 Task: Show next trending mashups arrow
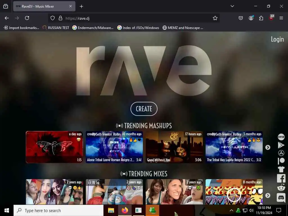click(268, 147)
